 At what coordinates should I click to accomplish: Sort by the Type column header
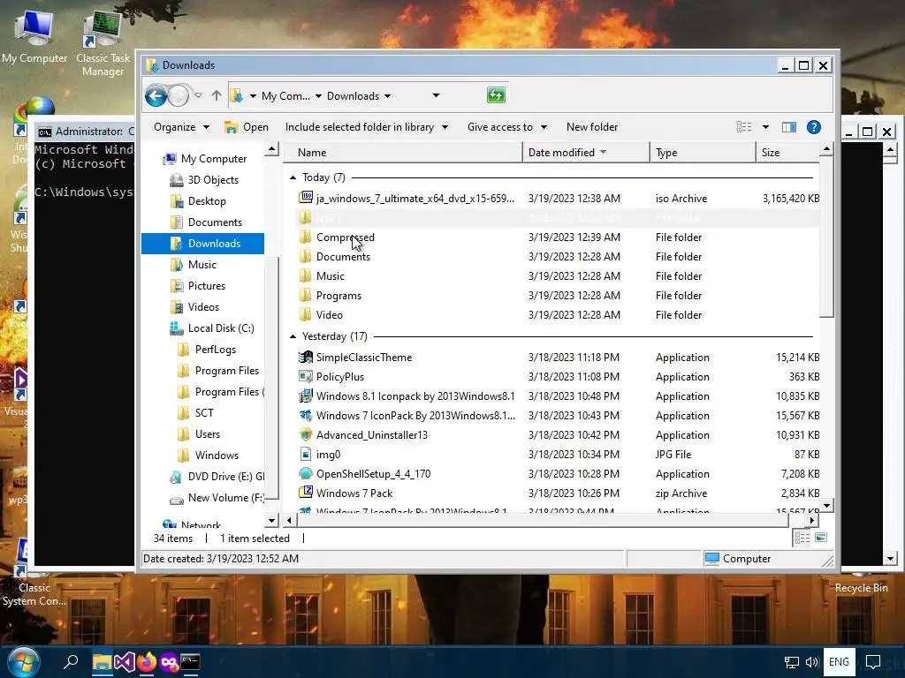[703, 152]
